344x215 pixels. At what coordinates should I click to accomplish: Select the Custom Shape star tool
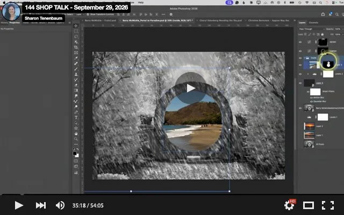(76, 128)
